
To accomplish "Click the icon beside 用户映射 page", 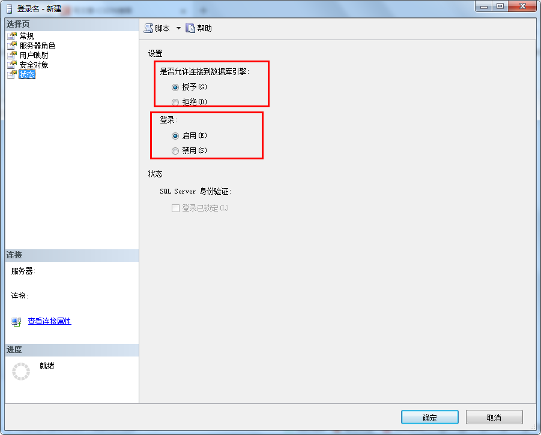I will point(12,55).
